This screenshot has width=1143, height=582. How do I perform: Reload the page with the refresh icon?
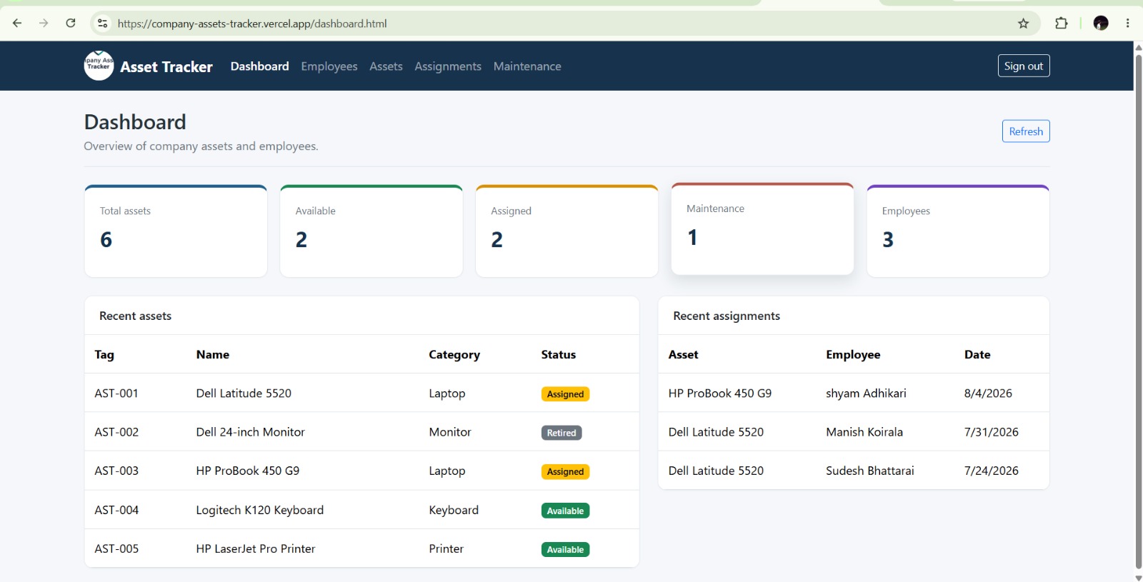[71, 24]
